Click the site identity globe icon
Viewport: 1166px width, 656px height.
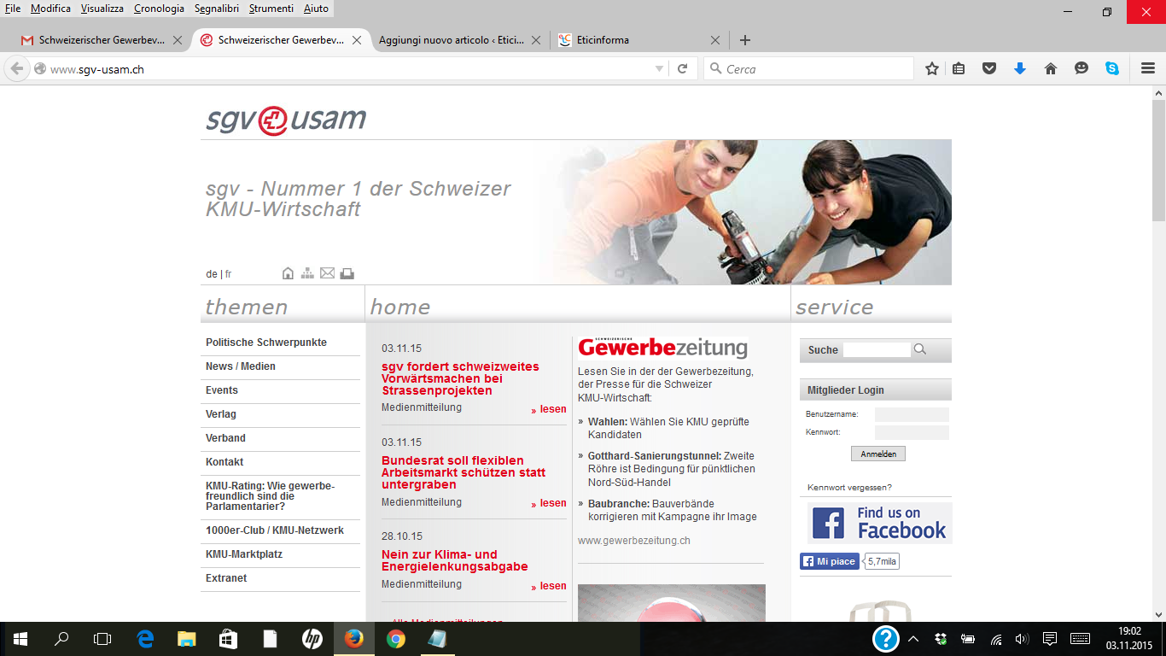tap(39, 69)
